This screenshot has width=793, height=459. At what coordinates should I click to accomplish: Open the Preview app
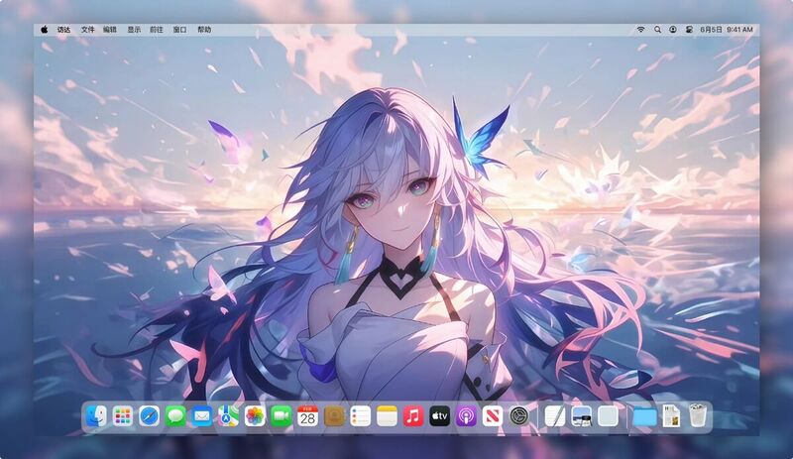[582, 416]
